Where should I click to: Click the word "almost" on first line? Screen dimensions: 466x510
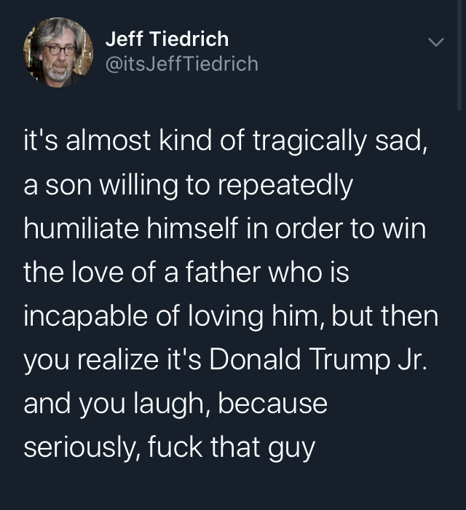(x=108, y=140)
